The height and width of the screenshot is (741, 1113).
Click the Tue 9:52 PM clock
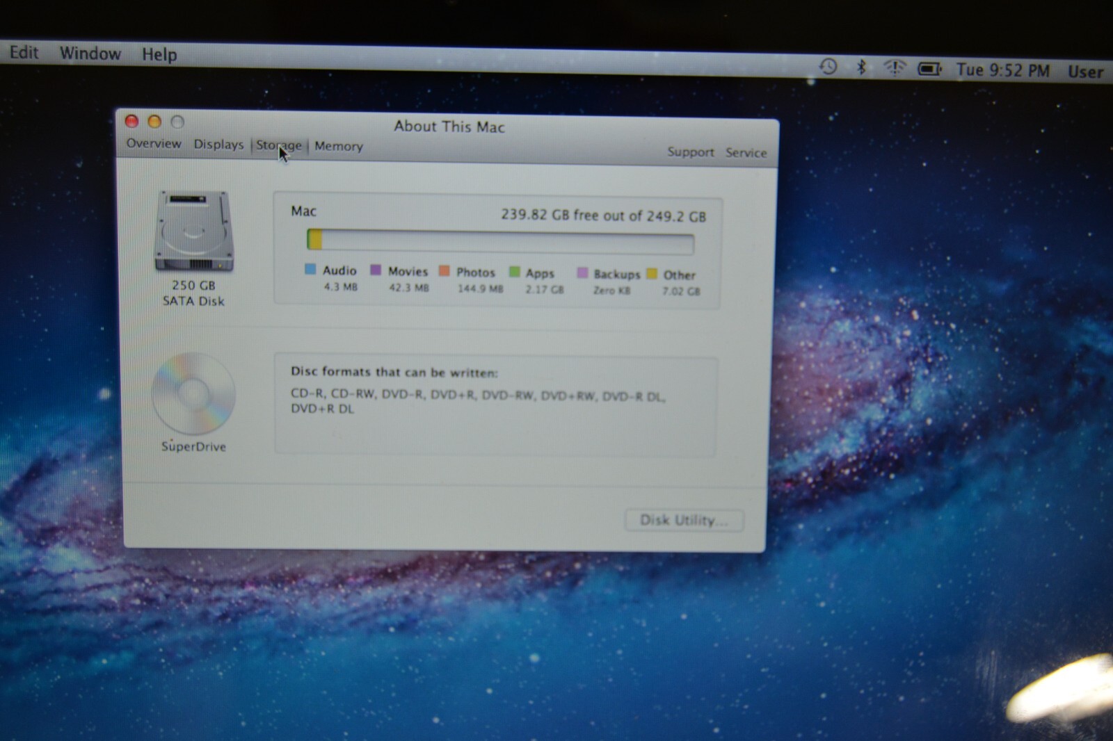click(x=1003, y=70)
